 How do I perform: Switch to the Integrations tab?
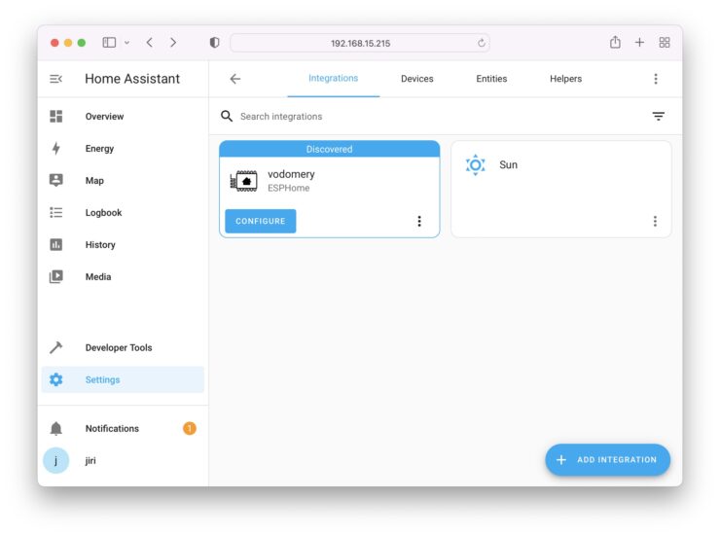click(334, 79)
